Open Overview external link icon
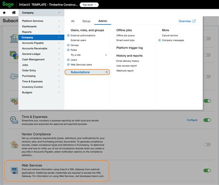 [194, 21]
